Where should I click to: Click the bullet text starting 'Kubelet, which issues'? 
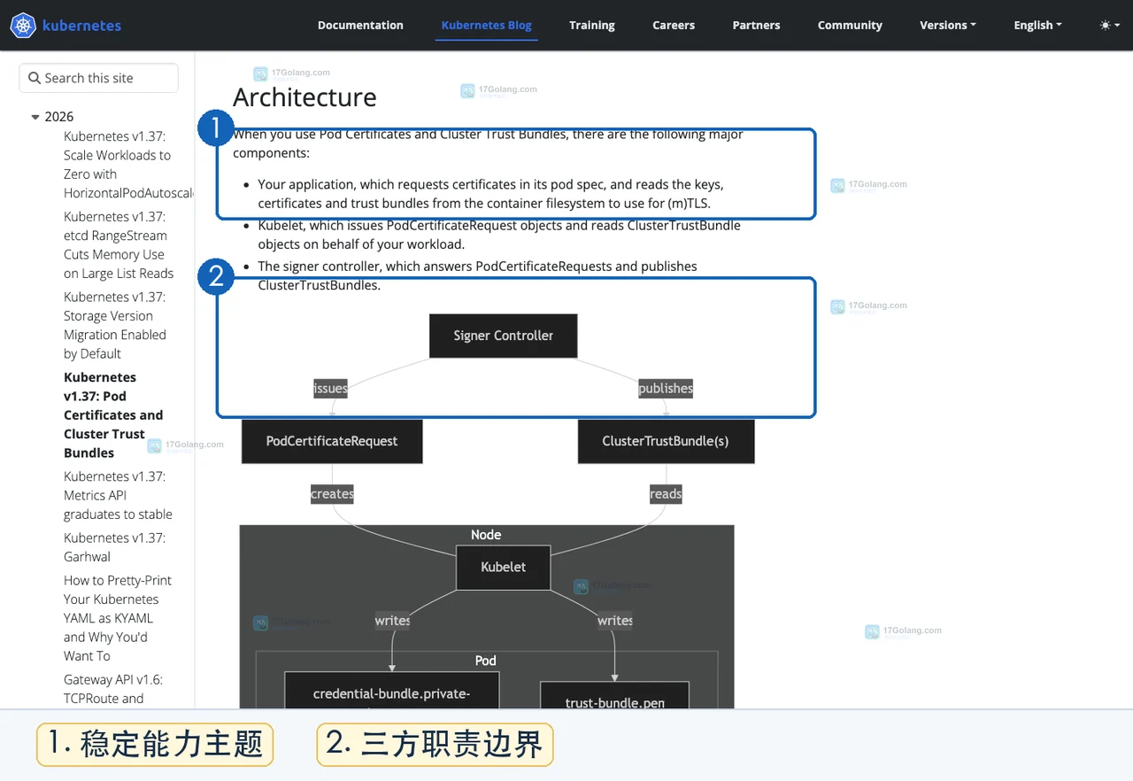click(x=499, y=235)
